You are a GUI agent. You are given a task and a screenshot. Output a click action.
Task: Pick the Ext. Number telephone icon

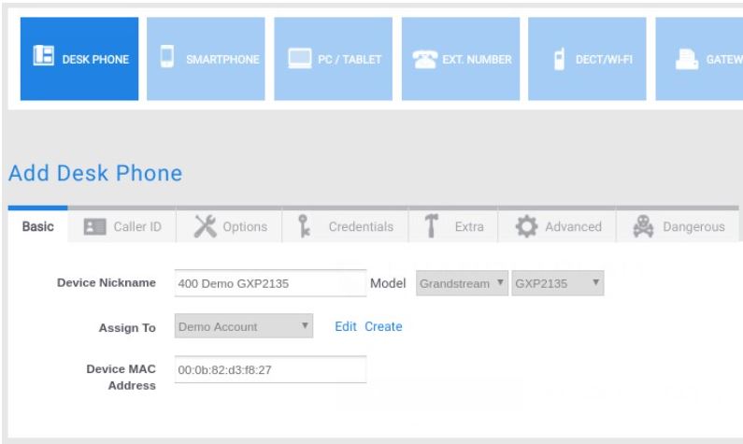pyautogui.click(x=425, y=59)
